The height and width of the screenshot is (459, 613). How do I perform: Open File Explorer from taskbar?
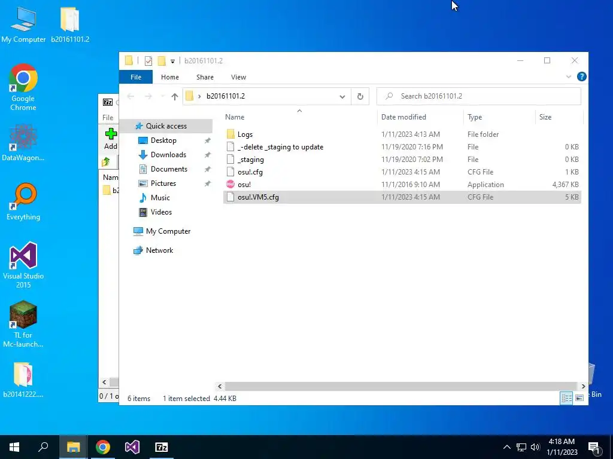(x=73, y=447)
